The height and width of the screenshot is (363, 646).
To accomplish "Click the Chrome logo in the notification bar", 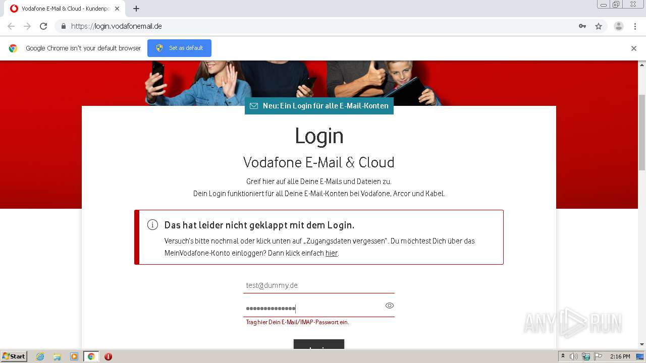I will coord(13,48).
